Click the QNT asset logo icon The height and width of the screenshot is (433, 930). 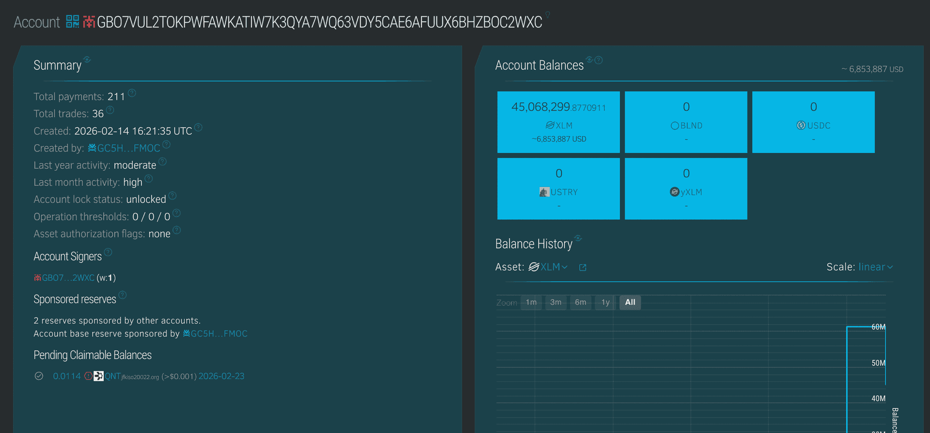[x=98, y=376]
